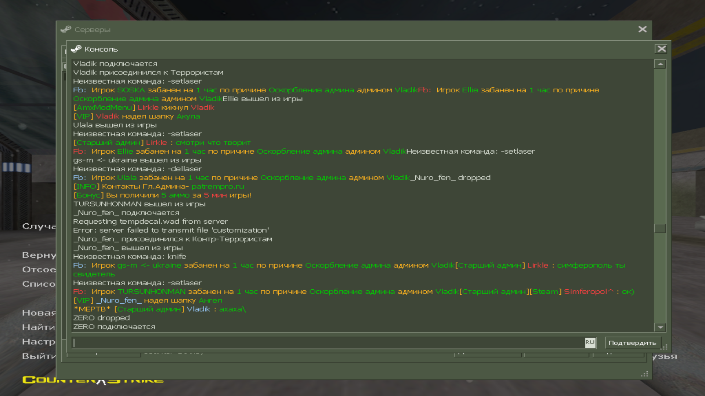Click '[VIP] Vladik надел шапку Акула' line

[x=136, y=116]
